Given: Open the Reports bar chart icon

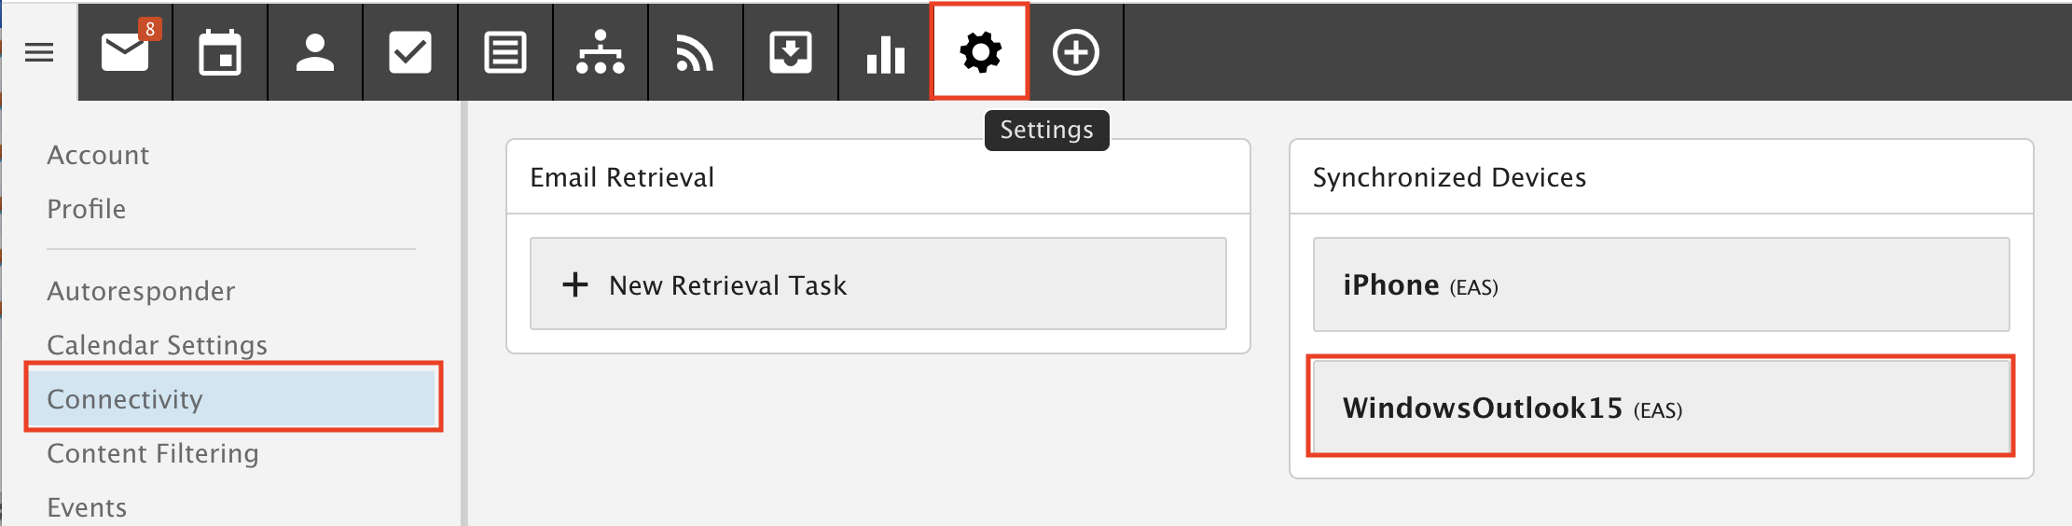Looking at the screenshot, I should (x=886, y=53).
